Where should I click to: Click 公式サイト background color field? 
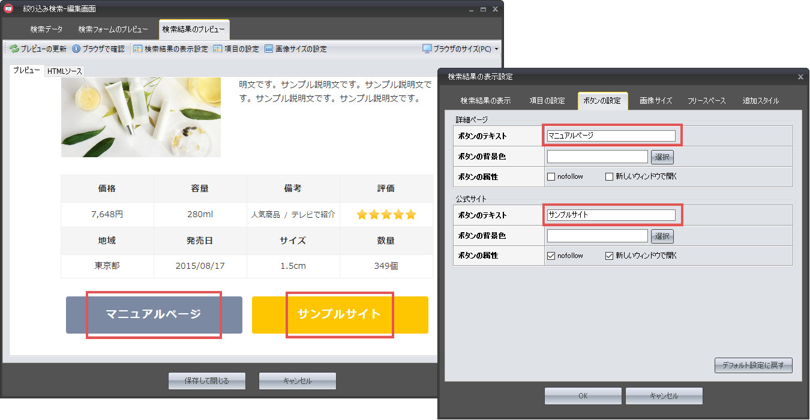pos(597,236)
